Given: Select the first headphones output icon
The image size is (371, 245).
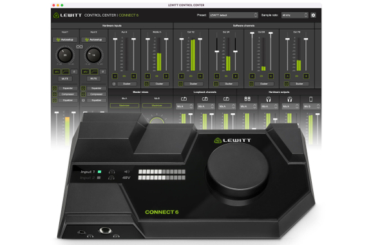Looking at the screenshot, I should [269, 99].
